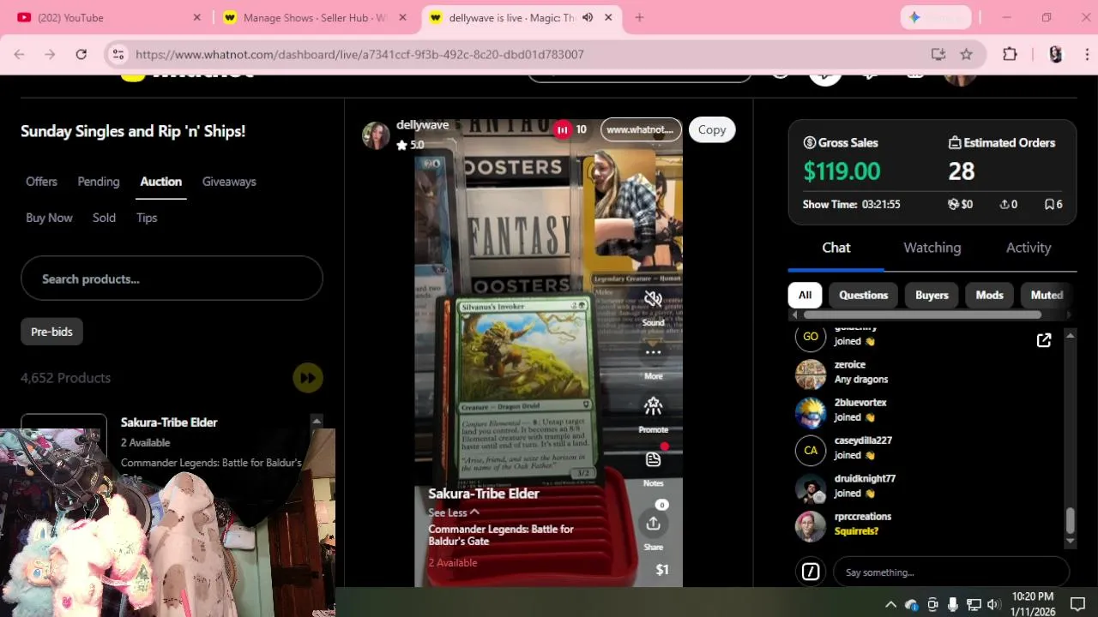This screenshot has height=617, width=1098.
Task: Click zeroice's message 'Any dragons'
Action: [861, 380]
